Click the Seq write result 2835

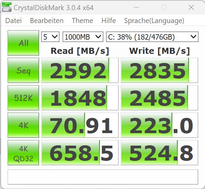tap(159, 70)
